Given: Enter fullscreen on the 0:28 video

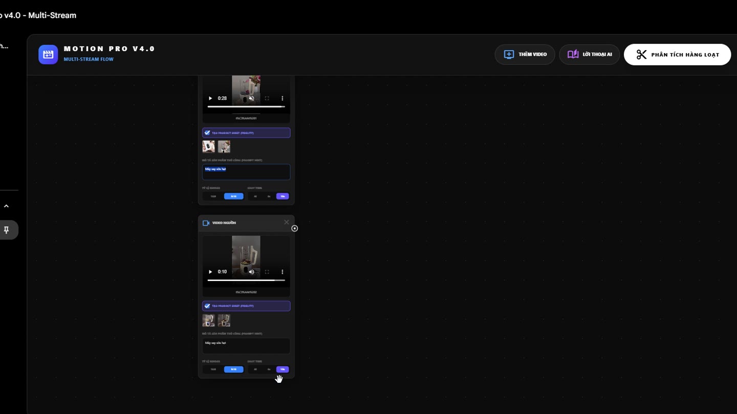Looking at the screenshot, I should (x=267, y=98).
